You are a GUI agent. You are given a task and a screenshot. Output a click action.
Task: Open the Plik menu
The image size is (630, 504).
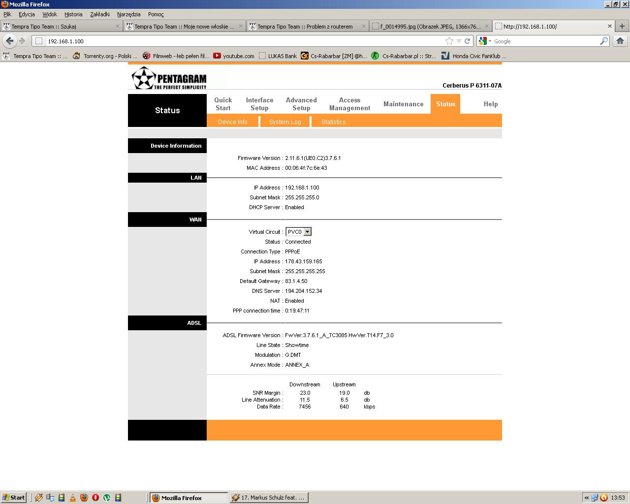tap(7, 14)
